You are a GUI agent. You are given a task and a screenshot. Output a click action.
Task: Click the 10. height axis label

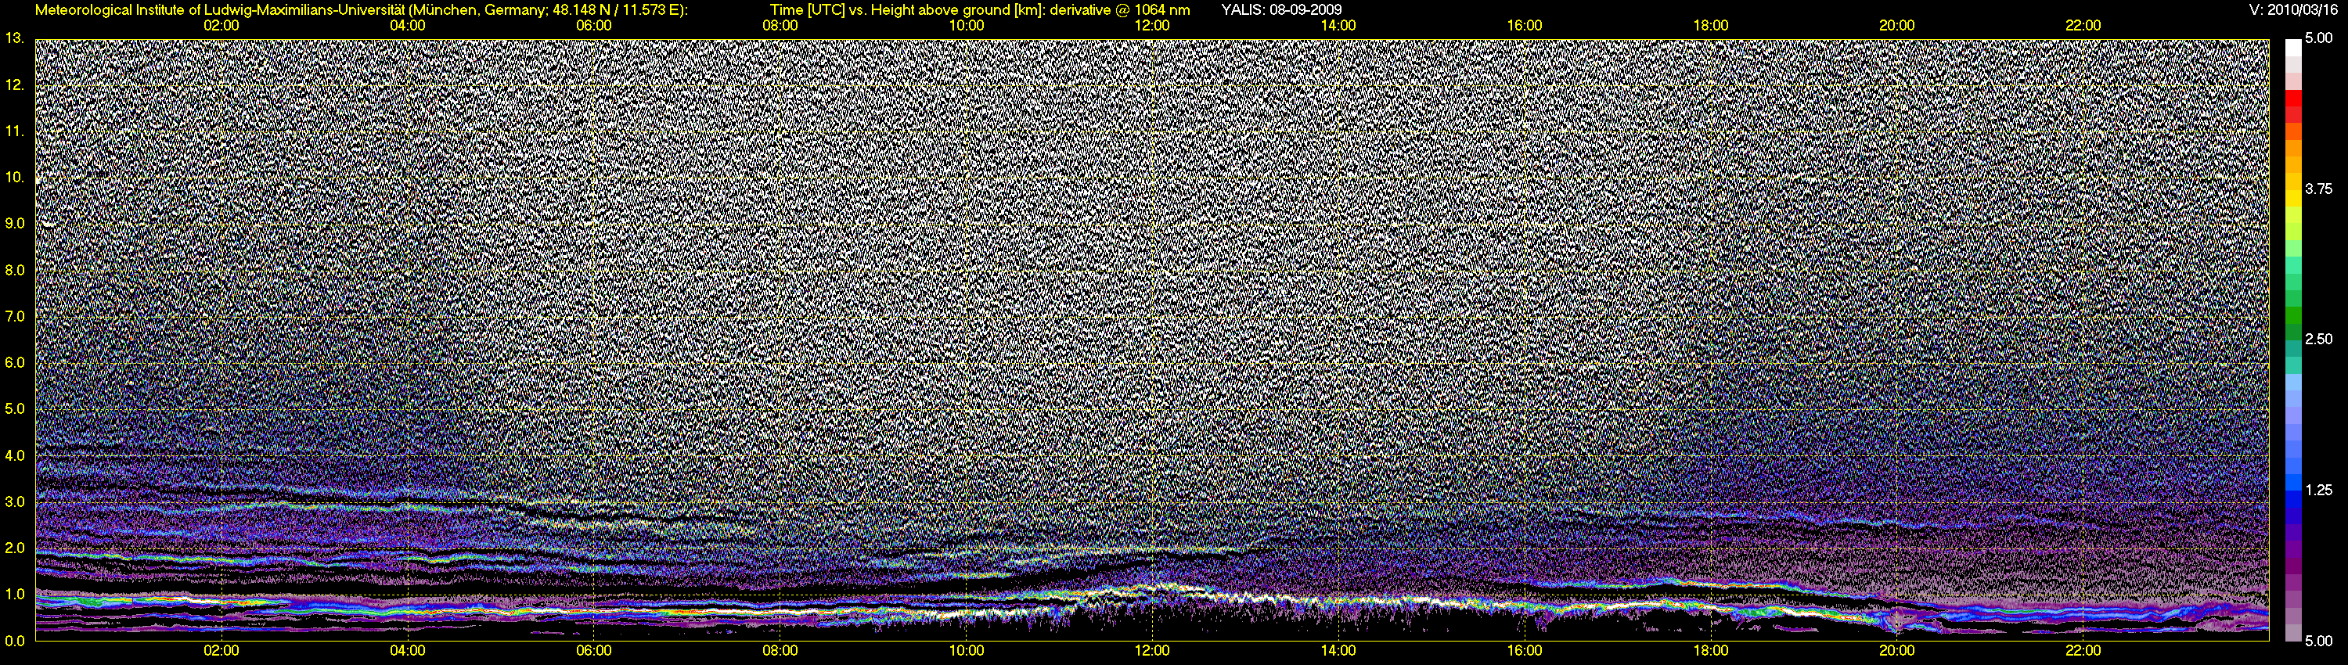(13, 177)
